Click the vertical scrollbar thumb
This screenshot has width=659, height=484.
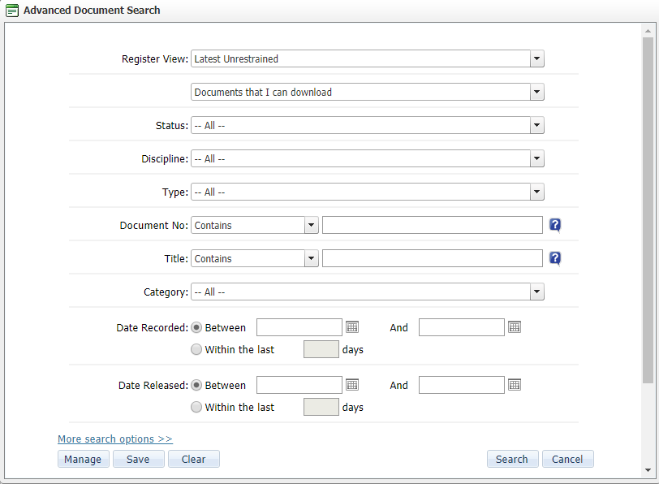click(648, 210)
